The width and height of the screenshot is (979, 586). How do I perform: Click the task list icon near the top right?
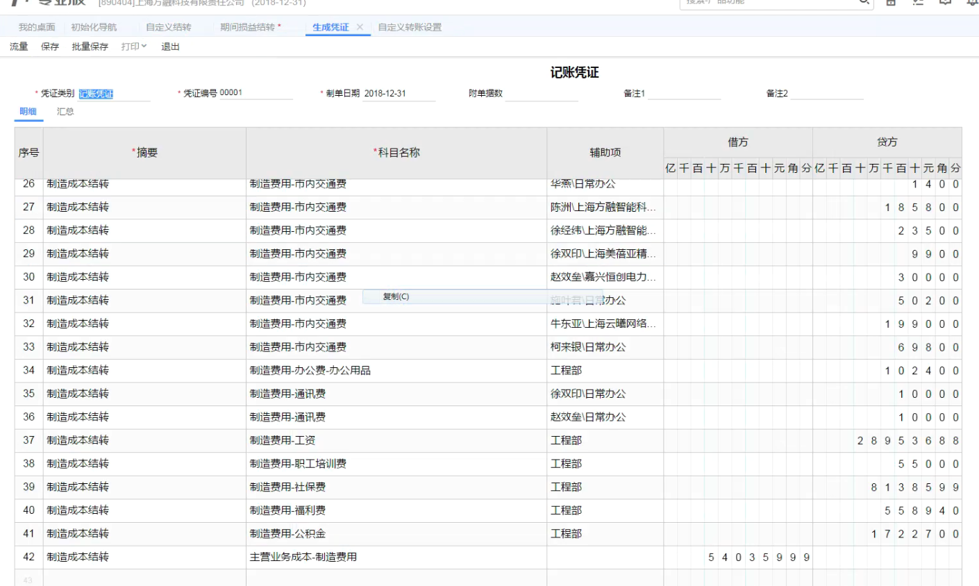(x=918, y=3)
